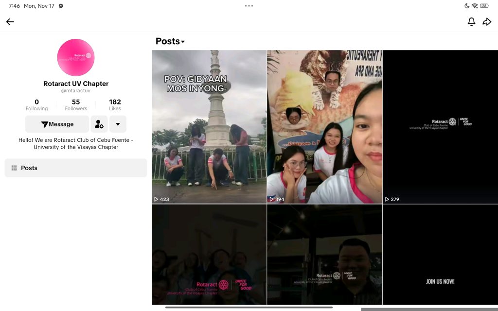View the 55 Followers list
The width and height of the screenshot is (498, 311).
tap(76, 105)
